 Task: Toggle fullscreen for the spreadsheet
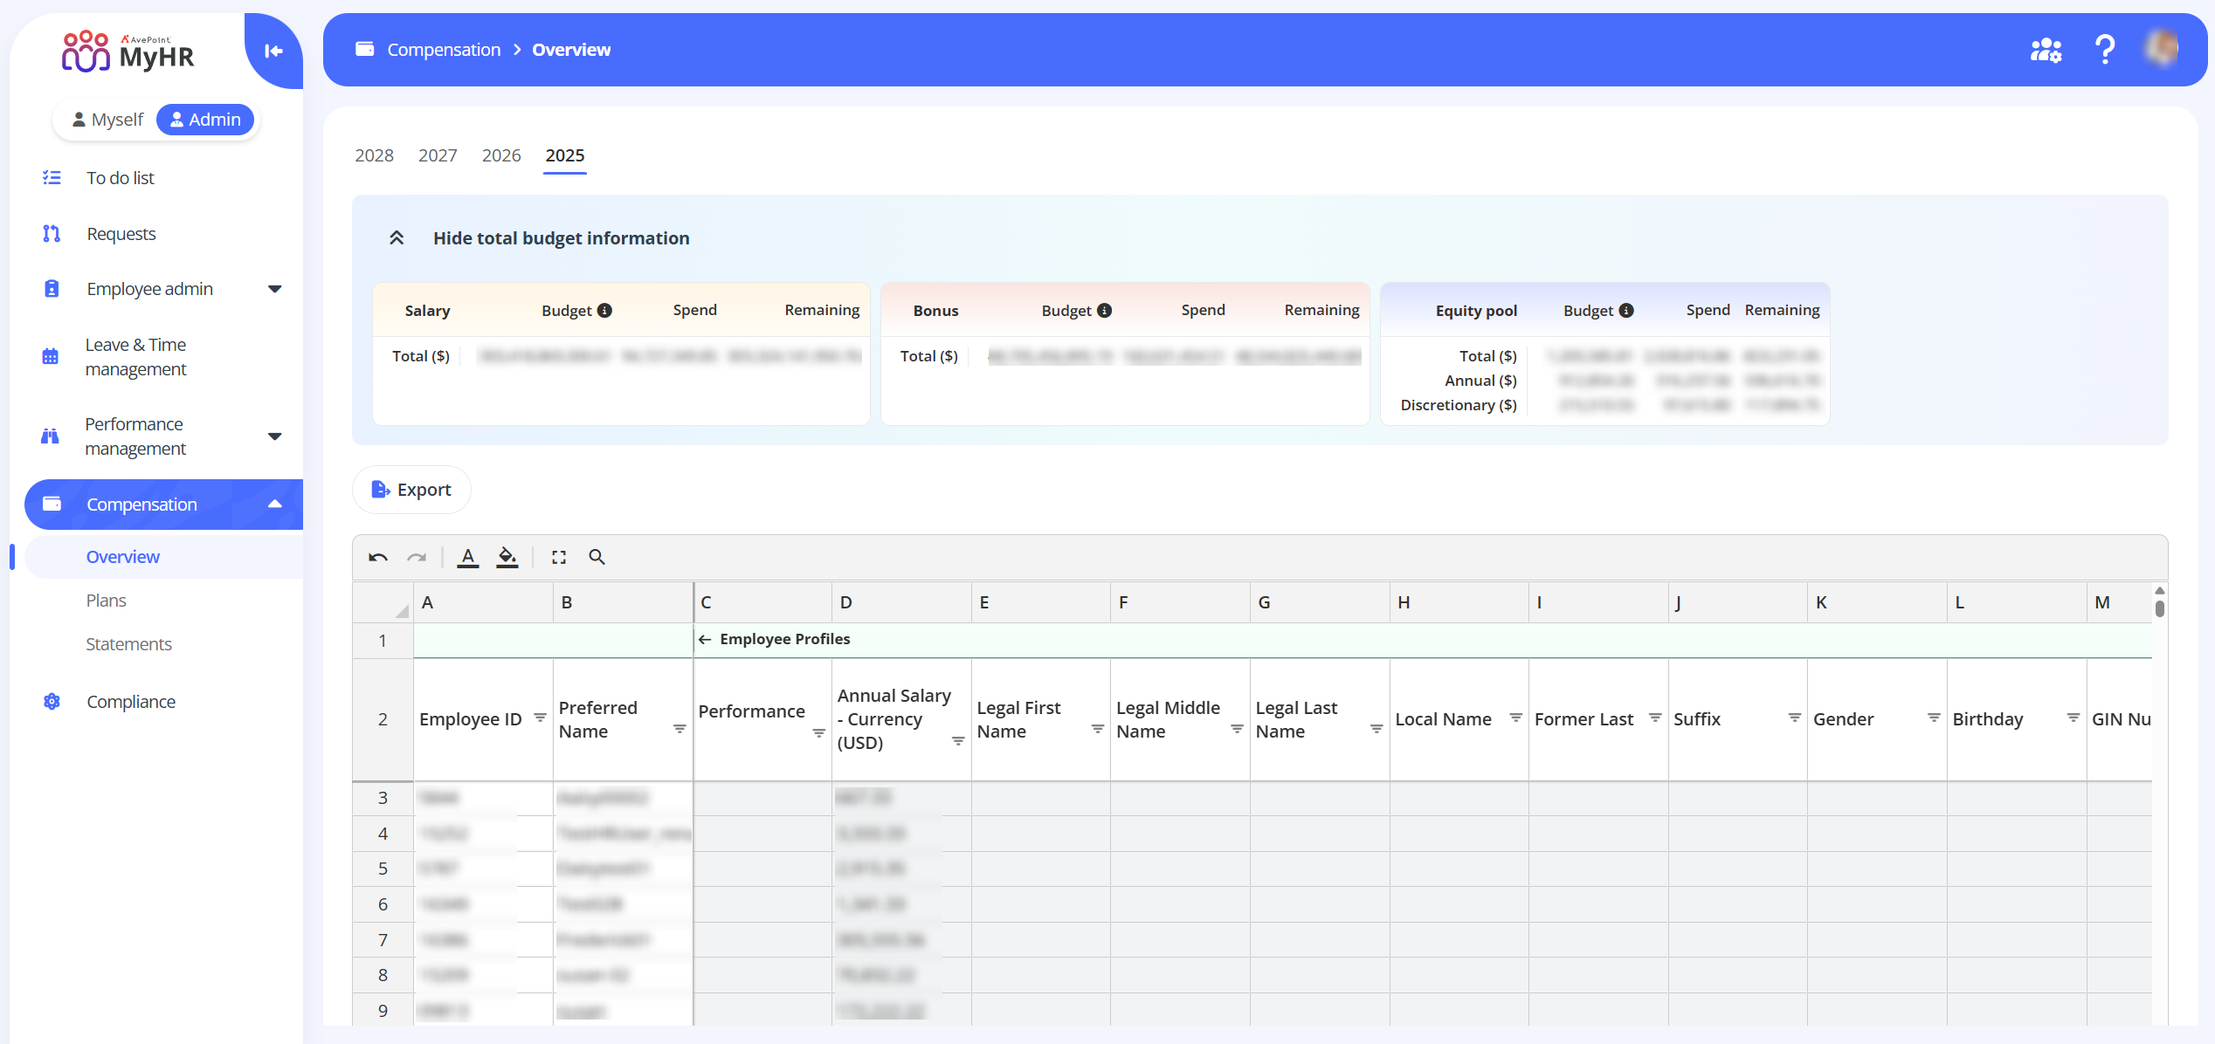[x=559, y=557]
